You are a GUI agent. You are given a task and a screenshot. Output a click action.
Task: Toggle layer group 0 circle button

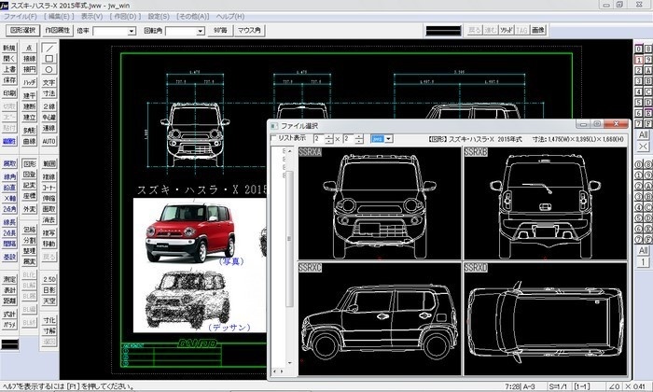click(638, 164)
